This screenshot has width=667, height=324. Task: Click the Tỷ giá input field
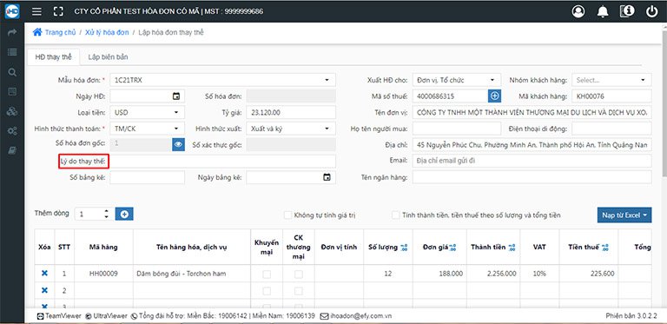pos(291,112)
